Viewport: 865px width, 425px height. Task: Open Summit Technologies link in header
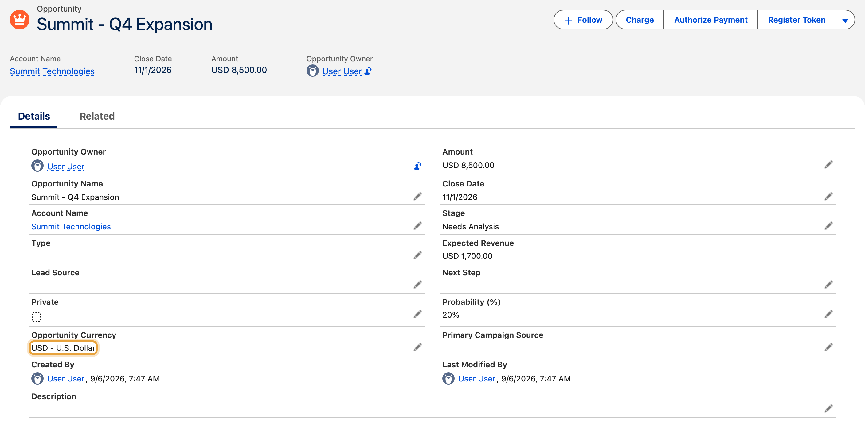(52, 71)
